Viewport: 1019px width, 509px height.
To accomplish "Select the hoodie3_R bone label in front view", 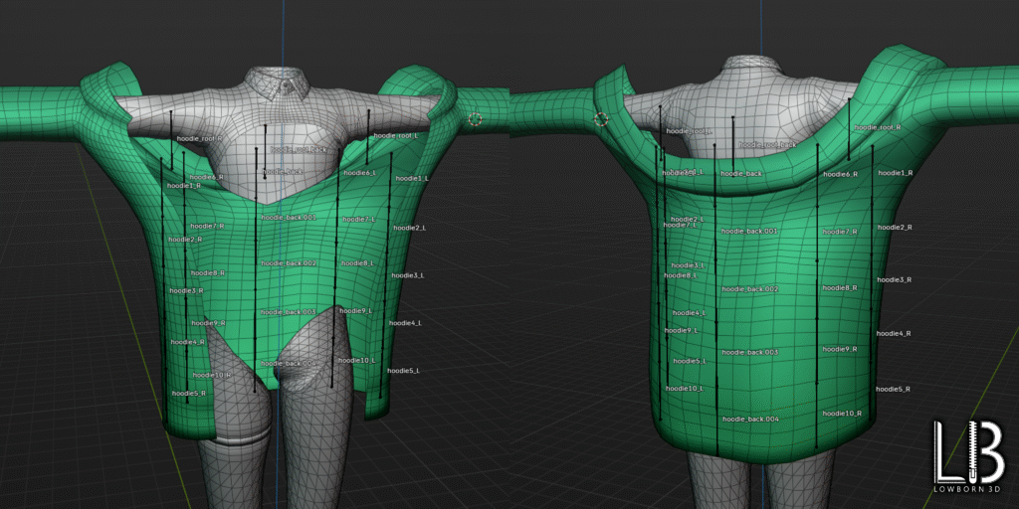I will tap(186, 291).
